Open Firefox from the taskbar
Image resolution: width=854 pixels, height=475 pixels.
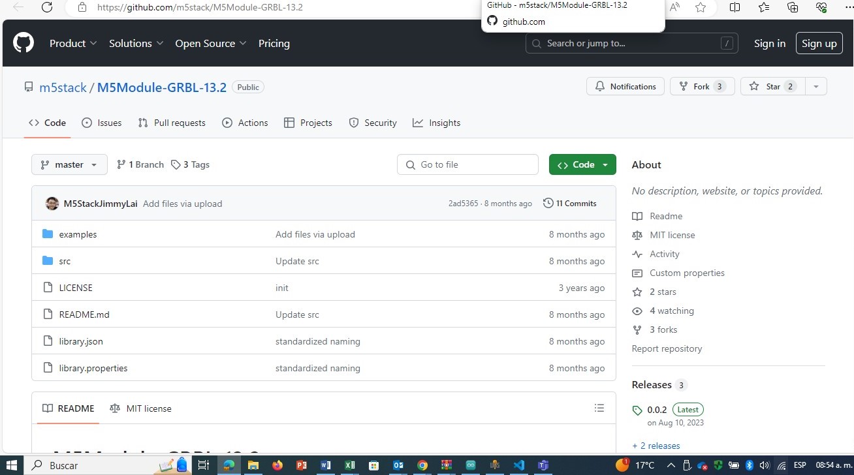277,465
